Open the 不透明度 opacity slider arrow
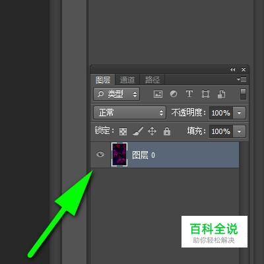Viewport: 264px width, 264px height. tap(240, 113)
